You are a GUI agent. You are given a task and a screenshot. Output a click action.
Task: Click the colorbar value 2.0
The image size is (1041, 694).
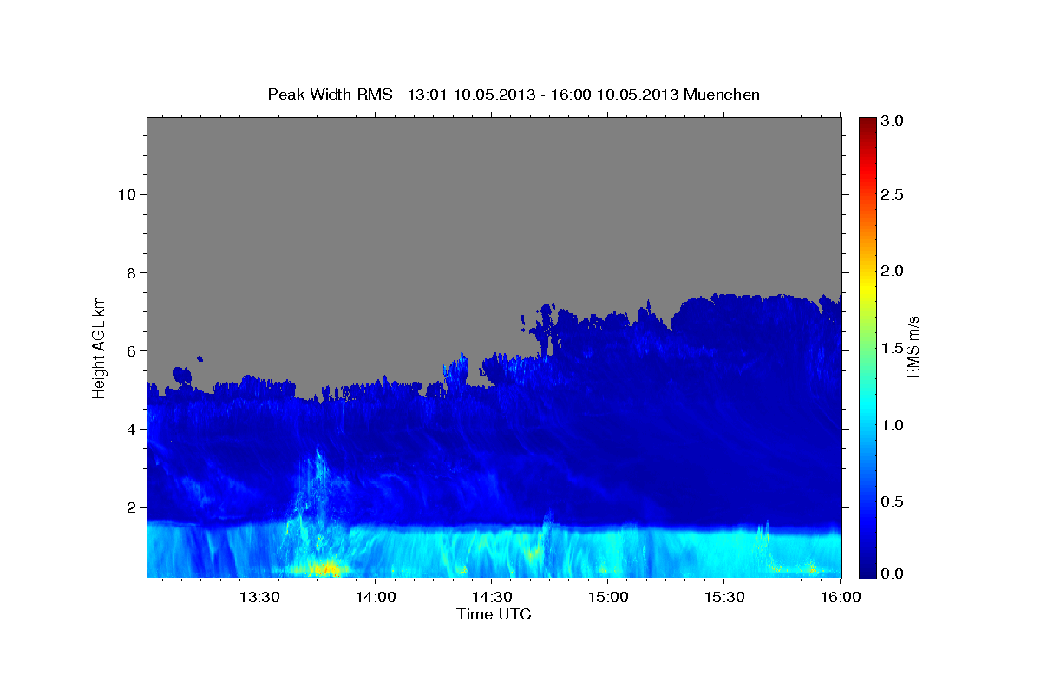[894, 272]
